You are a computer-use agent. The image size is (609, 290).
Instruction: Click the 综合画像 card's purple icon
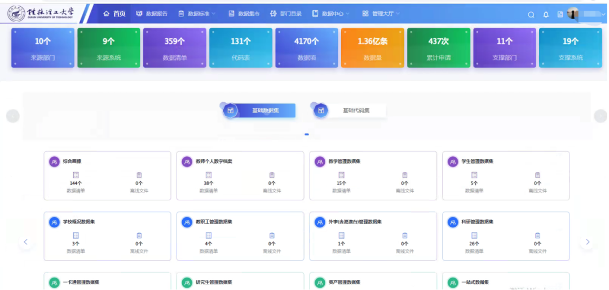point(54,161)
